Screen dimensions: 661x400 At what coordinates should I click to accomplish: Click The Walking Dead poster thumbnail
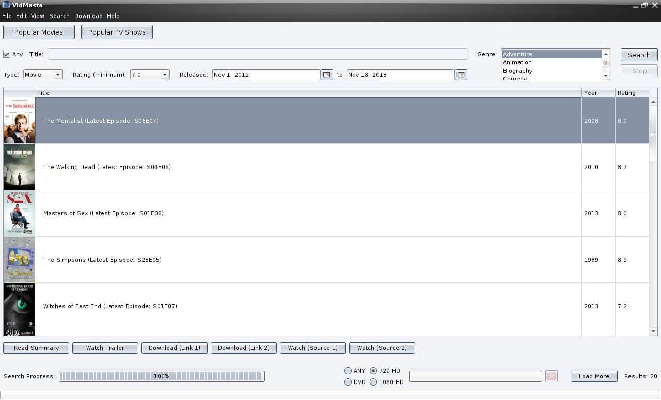[x=19, y=167]
